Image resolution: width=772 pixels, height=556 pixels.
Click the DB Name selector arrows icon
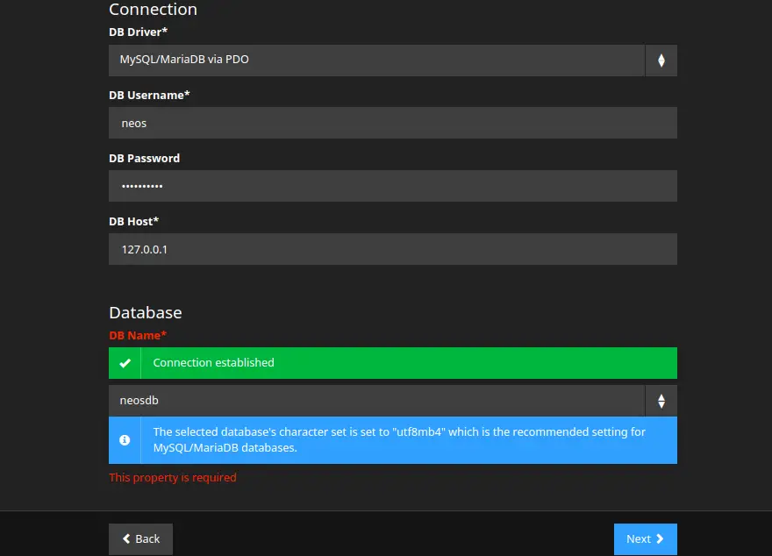coord(661,401)
